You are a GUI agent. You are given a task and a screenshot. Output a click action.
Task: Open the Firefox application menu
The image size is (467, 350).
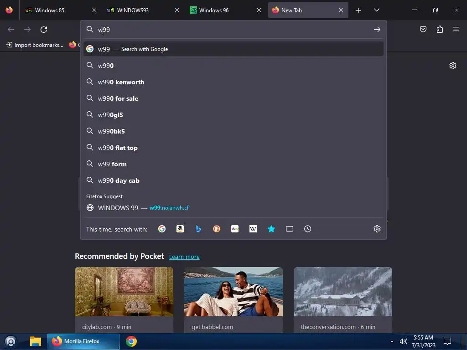coord(456,29)
